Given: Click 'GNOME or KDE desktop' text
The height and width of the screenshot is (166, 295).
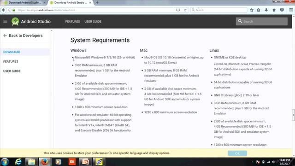Looking at the screenshot, I should 230,57.
